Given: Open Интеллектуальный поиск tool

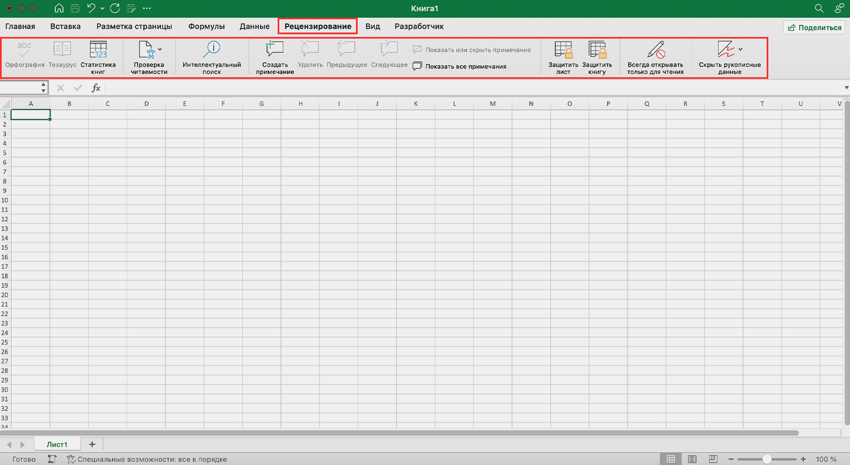Looking at the screenshot, I should point(211,50).
